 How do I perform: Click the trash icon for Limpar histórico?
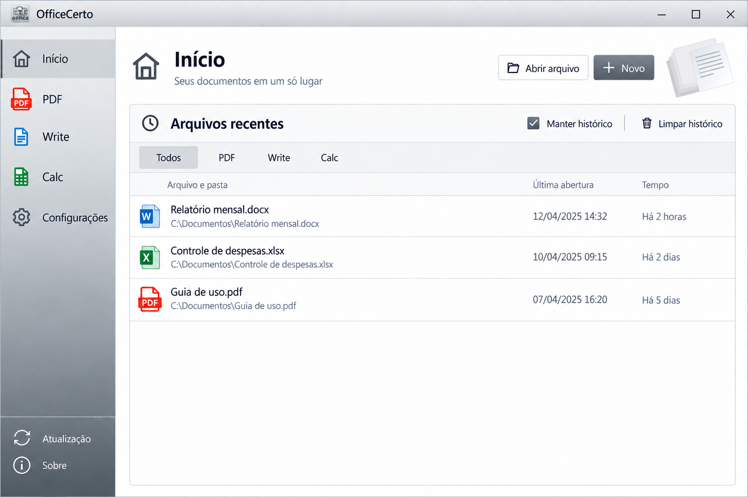tap(647, 123)
